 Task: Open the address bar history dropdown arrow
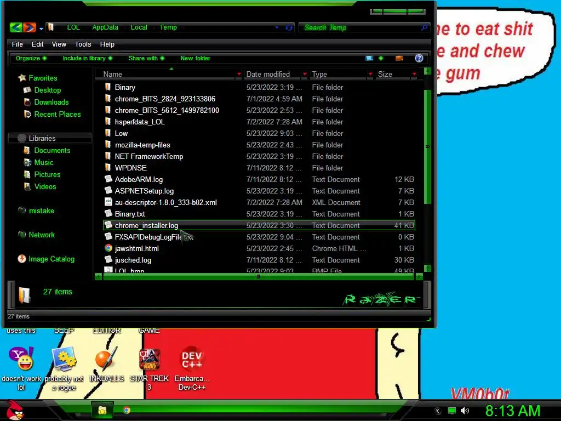[277, 27]
